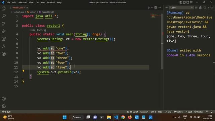
Task: Click the Debug code lens link
Action: point(41,30)
